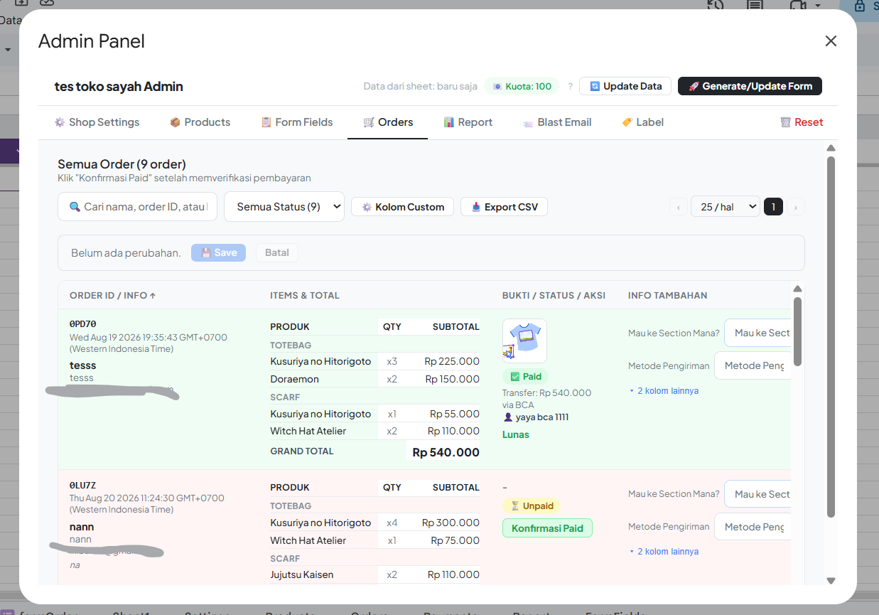This screenshot has width=879, height=615.
Task: Click the Save button
Action: tap(218, 252)
